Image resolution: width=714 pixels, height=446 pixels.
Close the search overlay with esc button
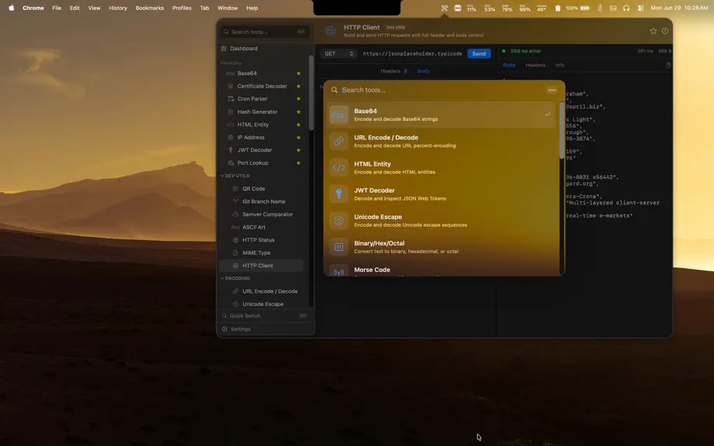click(552, 90)
